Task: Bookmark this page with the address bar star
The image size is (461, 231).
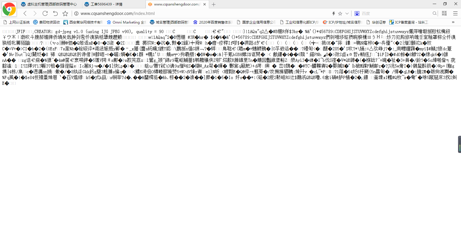Action: point(340,14)
